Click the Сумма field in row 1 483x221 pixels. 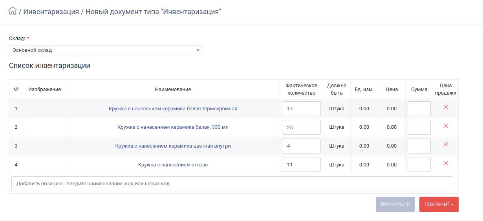419,109
